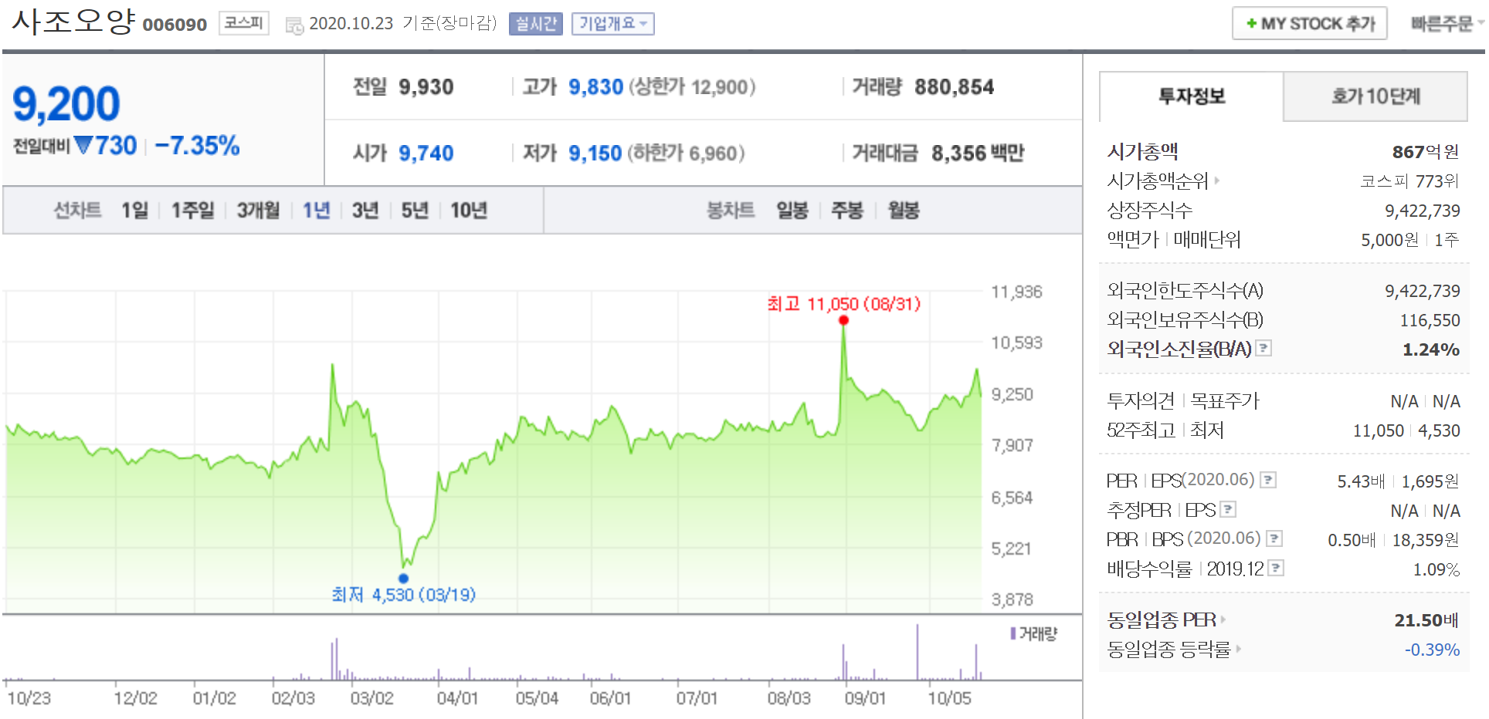Click the -7.35% change percentage

point(197,145)
